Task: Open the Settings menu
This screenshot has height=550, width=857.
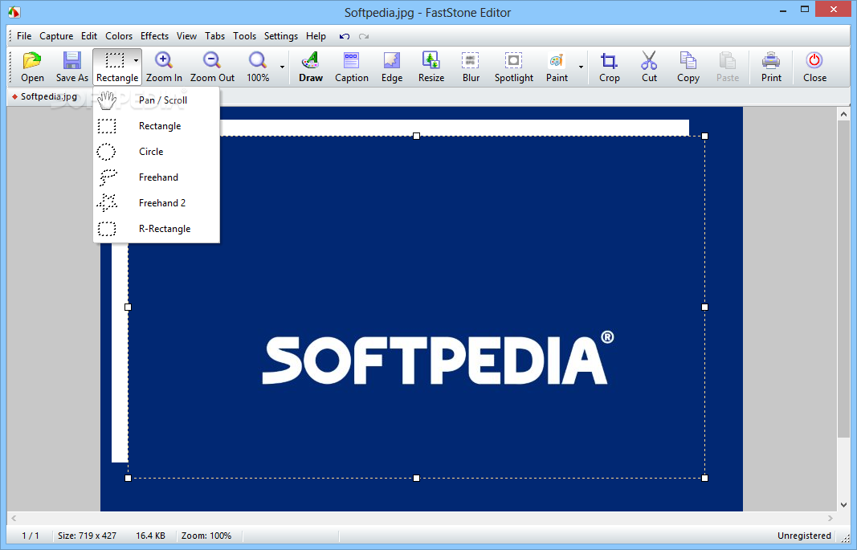Action: (281, 36)
